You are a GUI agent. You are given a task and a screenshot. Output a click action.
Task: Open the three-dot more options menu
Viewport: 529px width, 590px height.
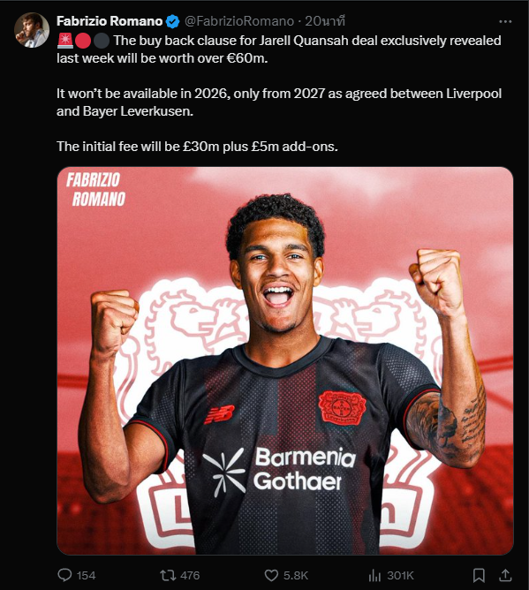[505, 21]
